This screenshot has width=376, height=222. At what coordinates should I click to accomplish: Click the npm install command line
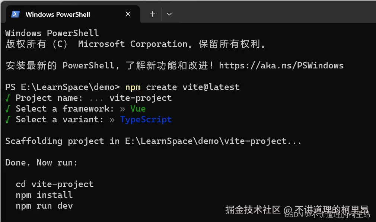tap(44, 195)
